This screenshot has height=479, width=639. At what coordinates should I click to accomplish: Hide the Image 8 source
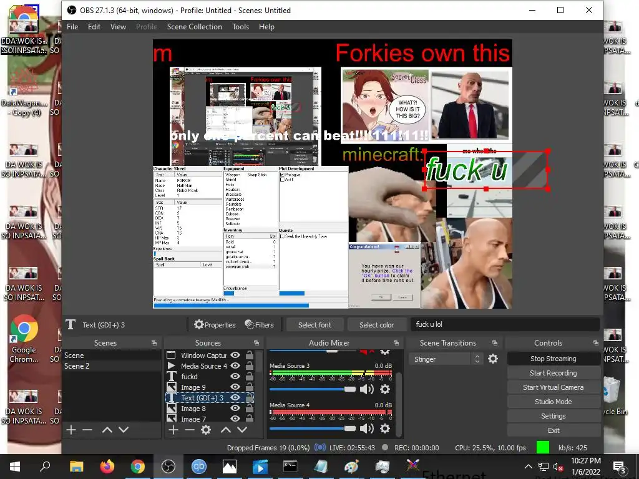point(235,408)
